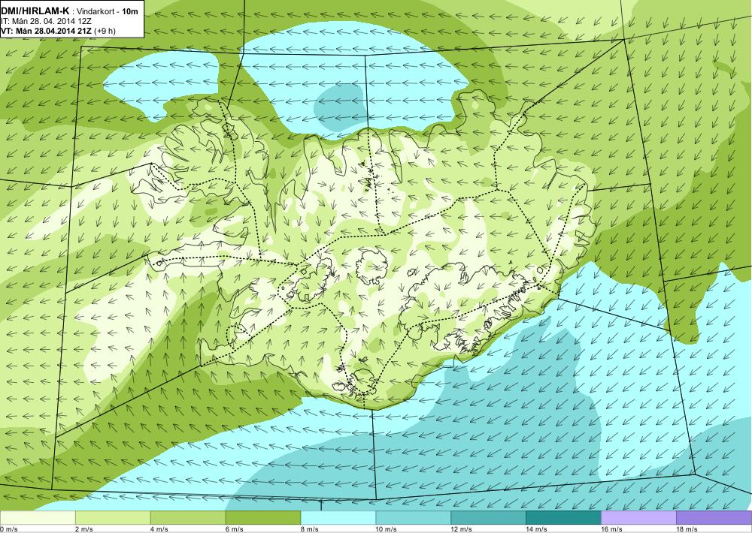This screenshot has height=533, width=752.
Task: Select the "Vindarkort - 10m" map type text
Action: [108, 11]
